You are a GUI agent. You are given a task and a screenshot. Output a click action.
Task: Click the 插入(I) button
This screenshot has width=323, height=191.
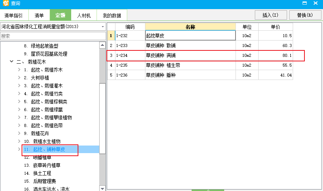tap(271, 15)
